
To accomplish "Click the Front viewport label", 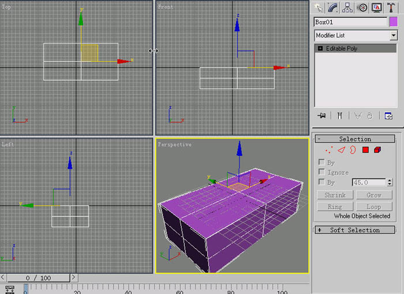I will coord(166,7).
